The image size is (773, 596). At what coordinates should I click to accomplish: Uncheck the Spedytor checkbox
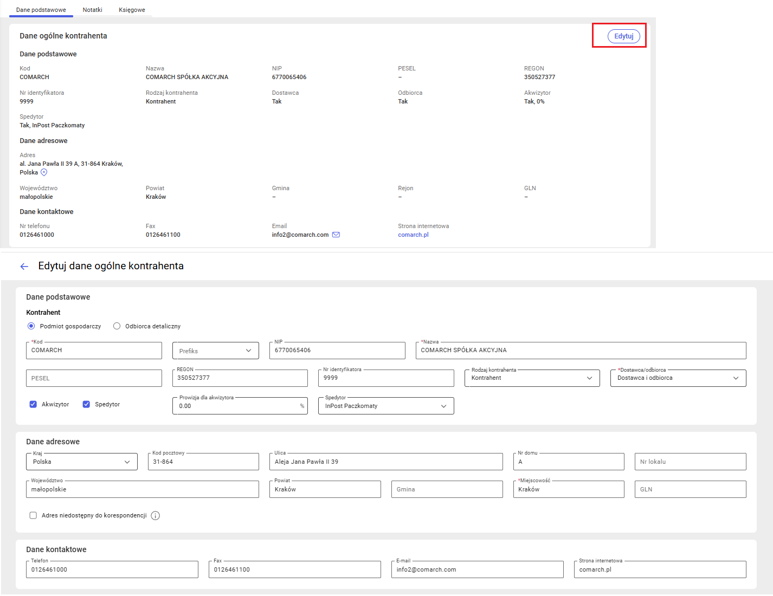[86, 404]
